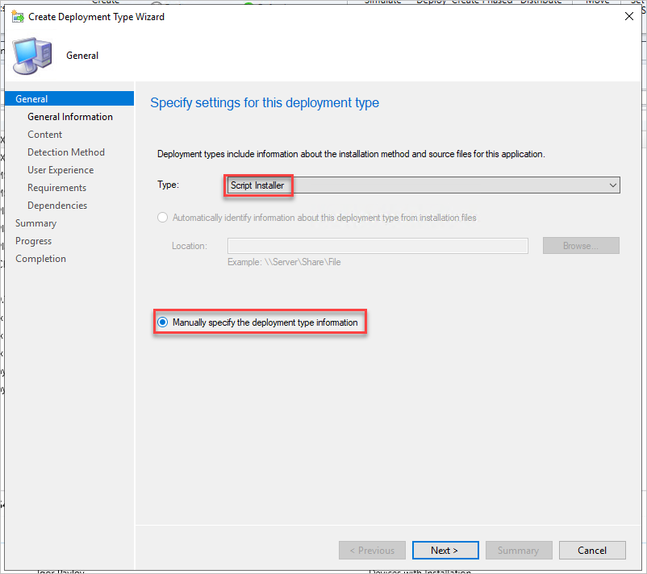Click the Browse button next to Location

(580, 245)
